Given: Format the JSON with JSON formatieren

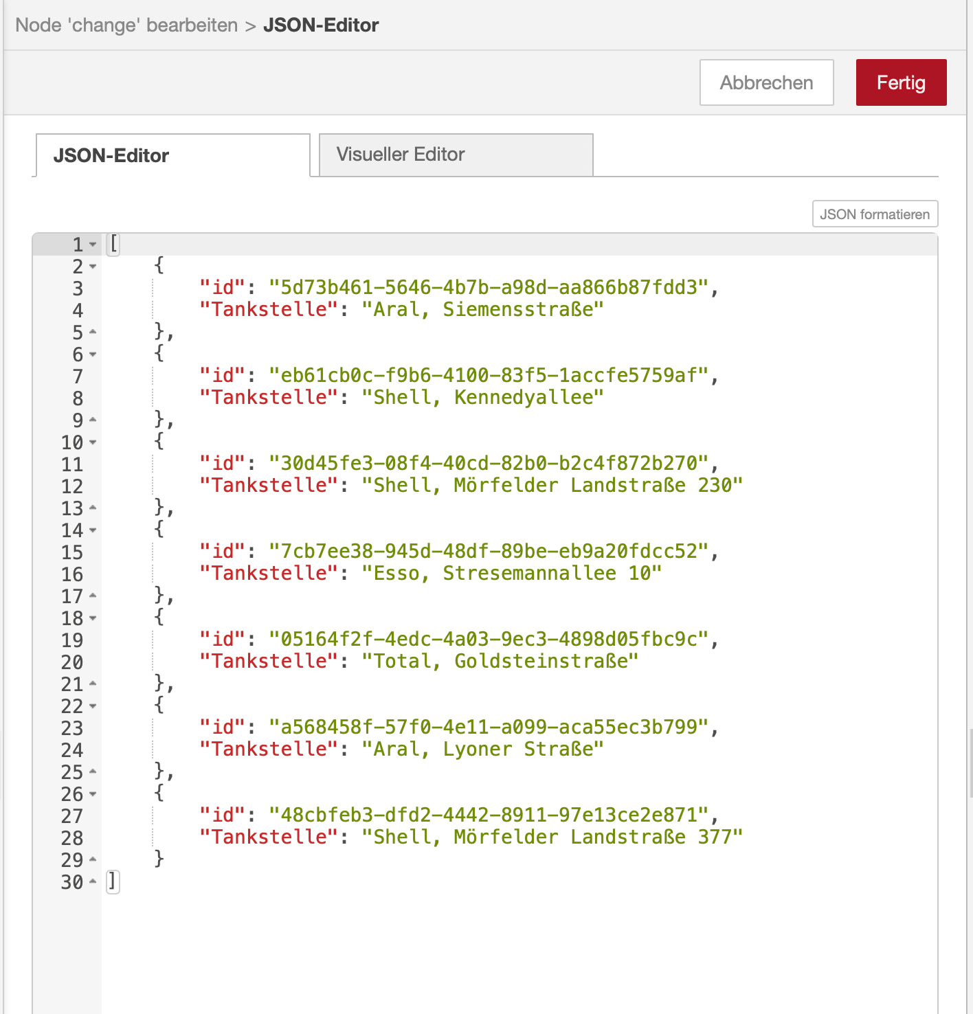Looking at the screenshot, I should click(875, 214).
